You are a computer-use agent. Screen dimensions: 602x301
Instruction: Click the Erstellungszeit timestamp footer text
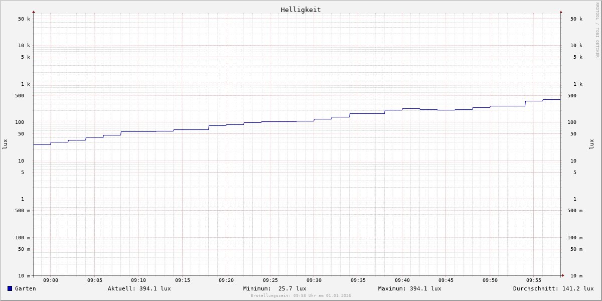[300, 296]
